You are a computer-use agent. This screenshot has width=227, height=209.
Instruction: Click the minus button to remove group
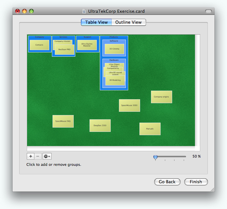(38, 156)
